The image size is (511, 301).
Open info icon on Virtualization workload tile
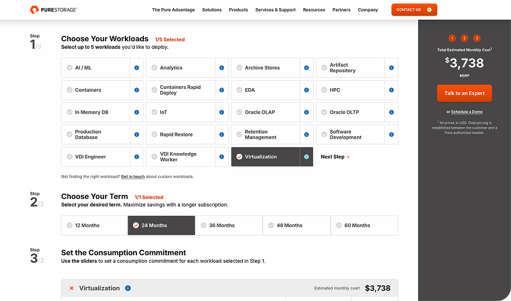click(x=306, y=157)
